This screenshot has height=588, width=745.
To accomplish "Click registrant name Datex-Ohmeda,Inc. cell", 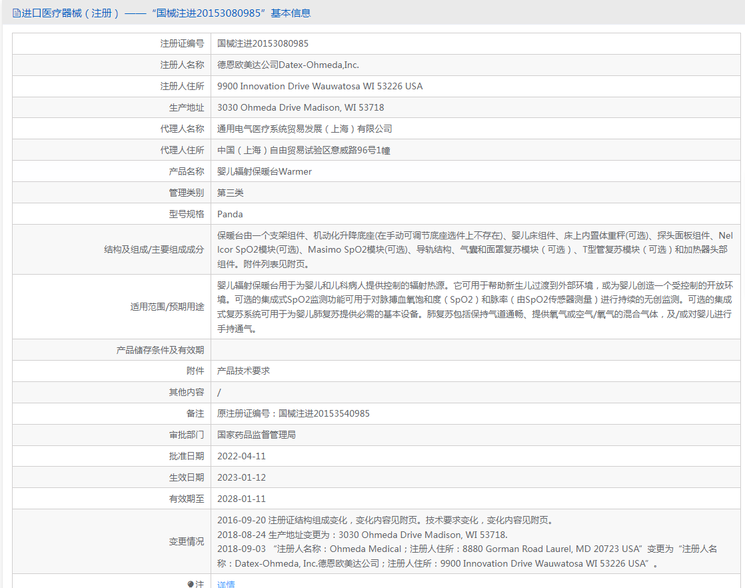I will coord(288,65).
